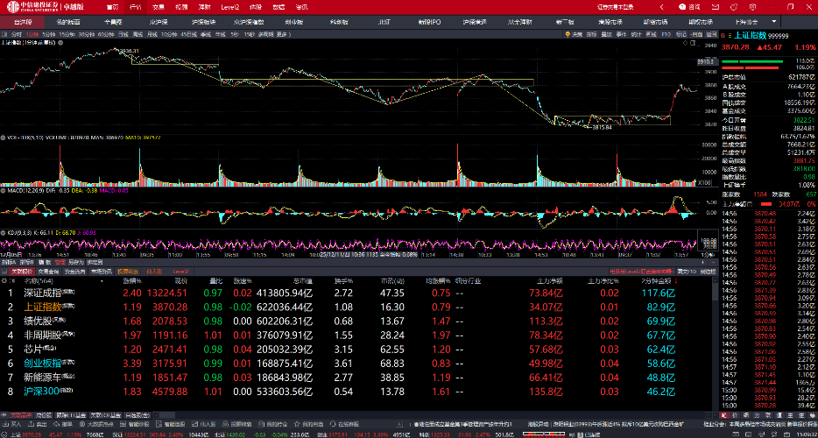Switch to the 科创板 tab
Image resolution: width=818 pixels, height=438 pixels.
(339, 20)
